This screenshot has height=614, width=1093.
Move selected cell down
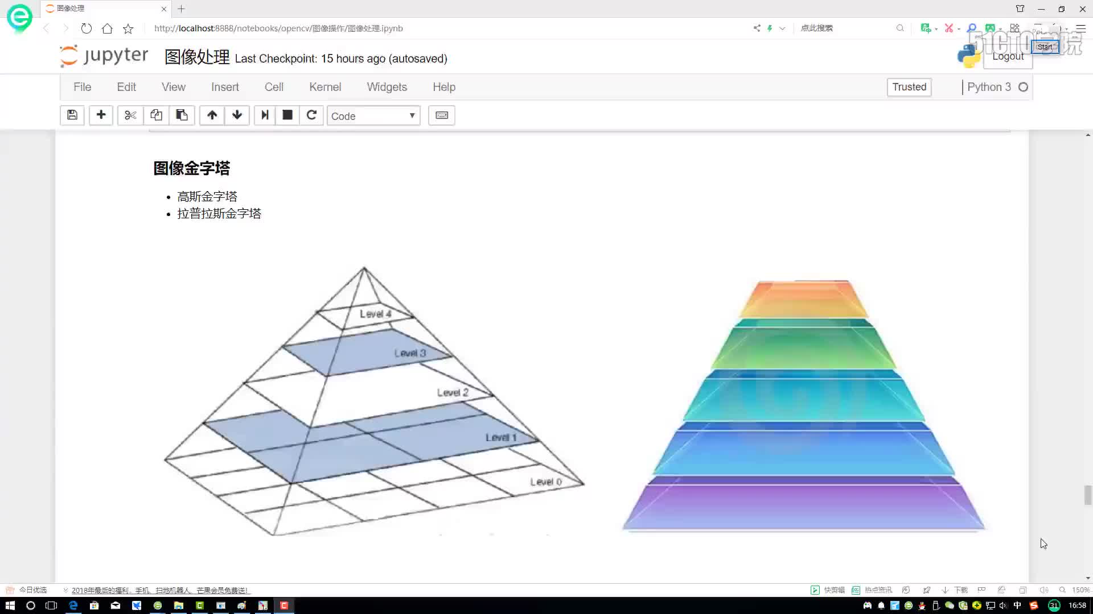237,115
